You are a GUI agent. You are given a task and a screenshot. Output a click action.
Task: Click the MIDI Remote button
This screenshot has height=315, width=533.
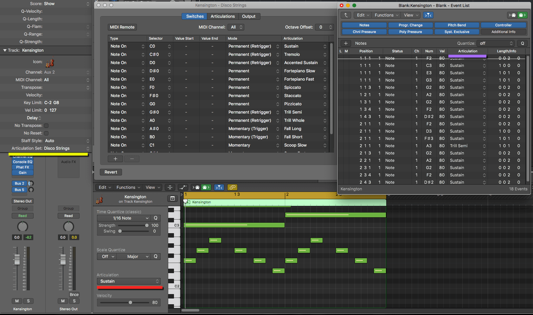click(122, 27)
